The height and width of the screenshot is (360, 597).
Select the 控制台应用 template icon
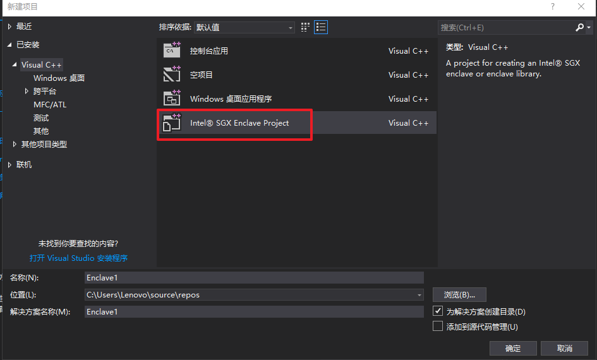point(172,50)
